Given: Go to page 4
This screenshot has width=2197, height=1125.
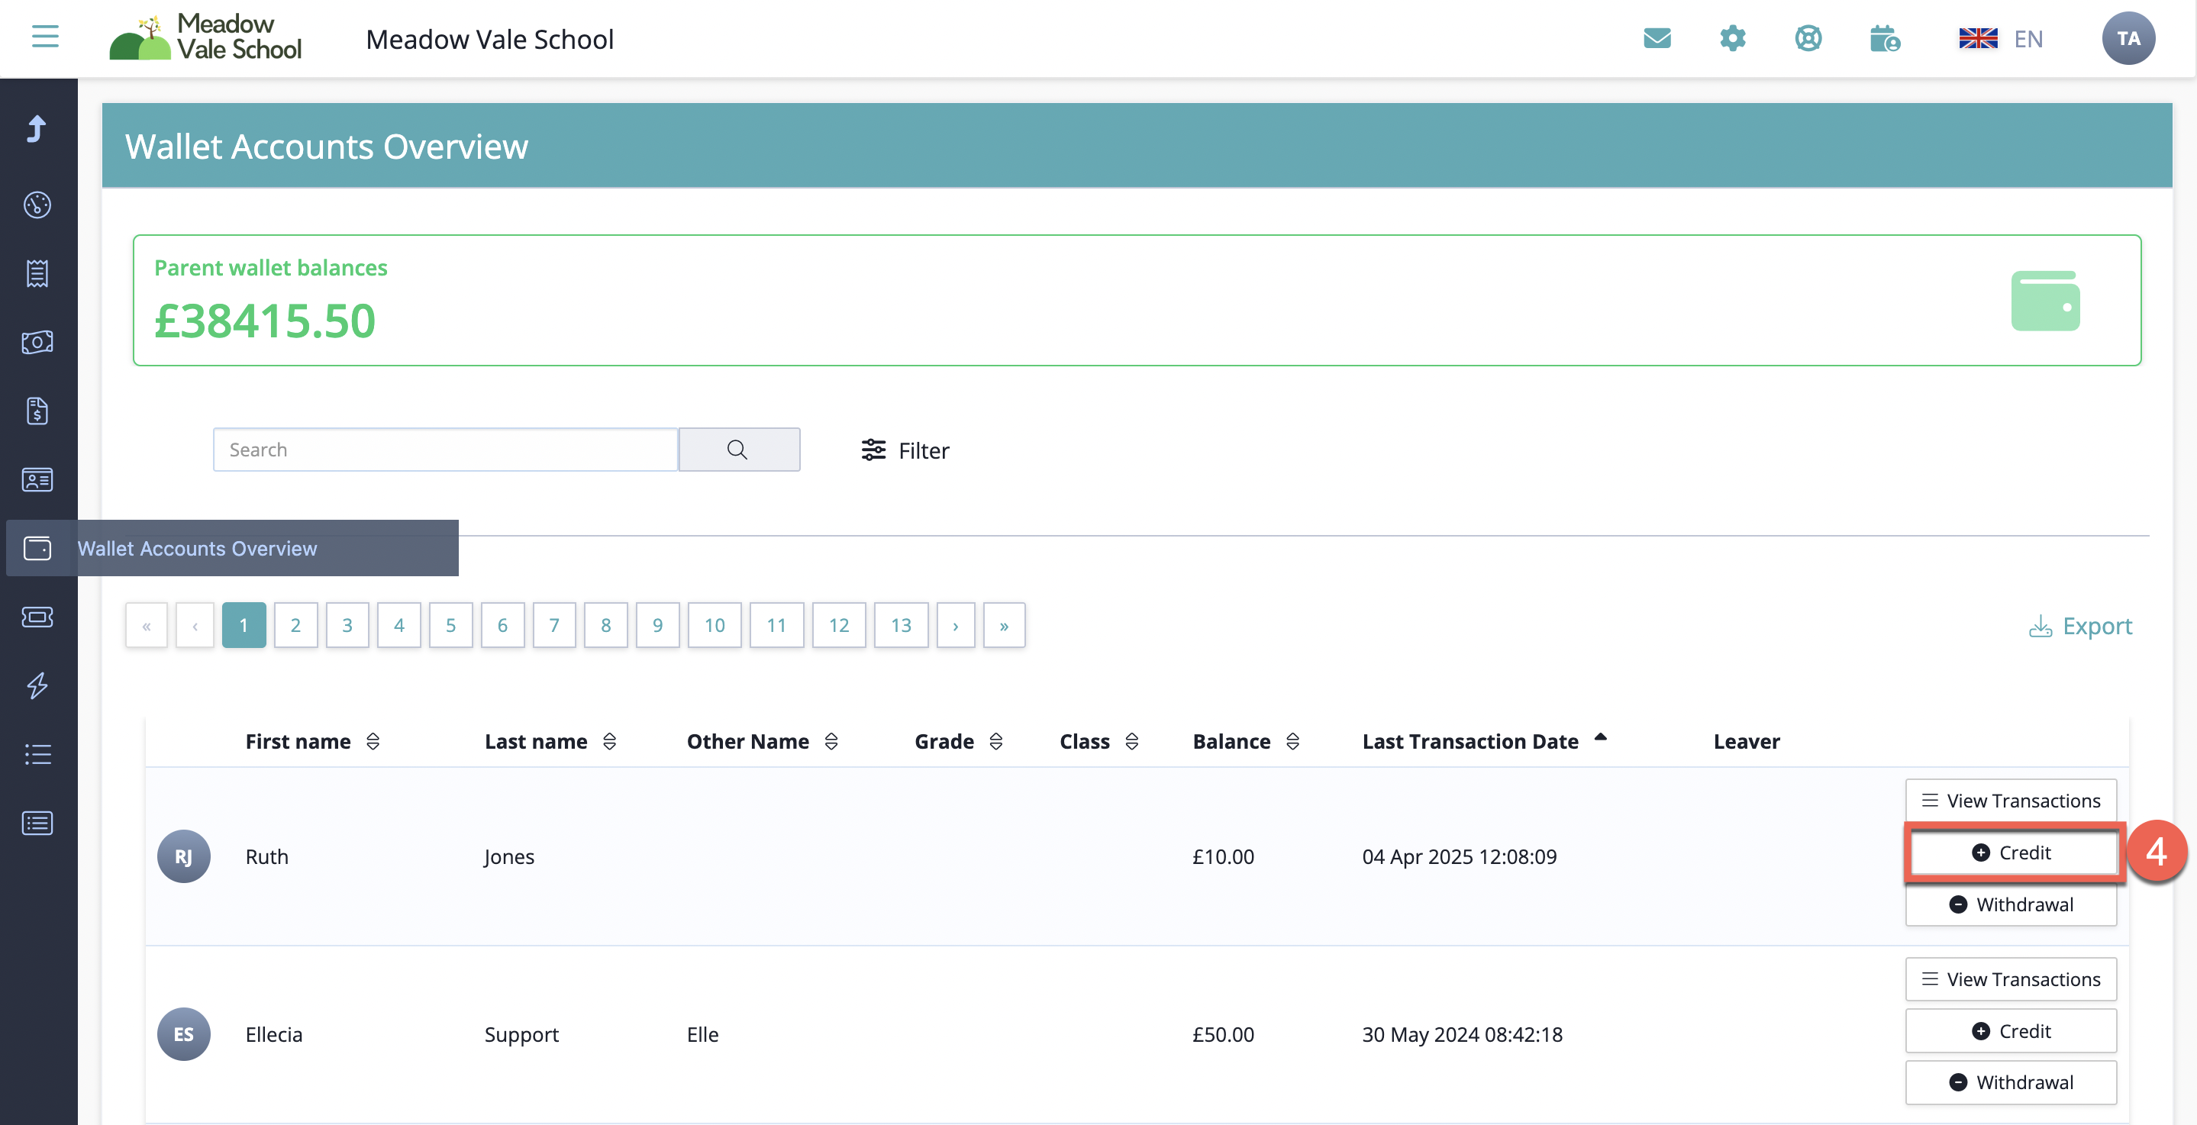Looking at the screenshot, I should [x=399, y=625].
